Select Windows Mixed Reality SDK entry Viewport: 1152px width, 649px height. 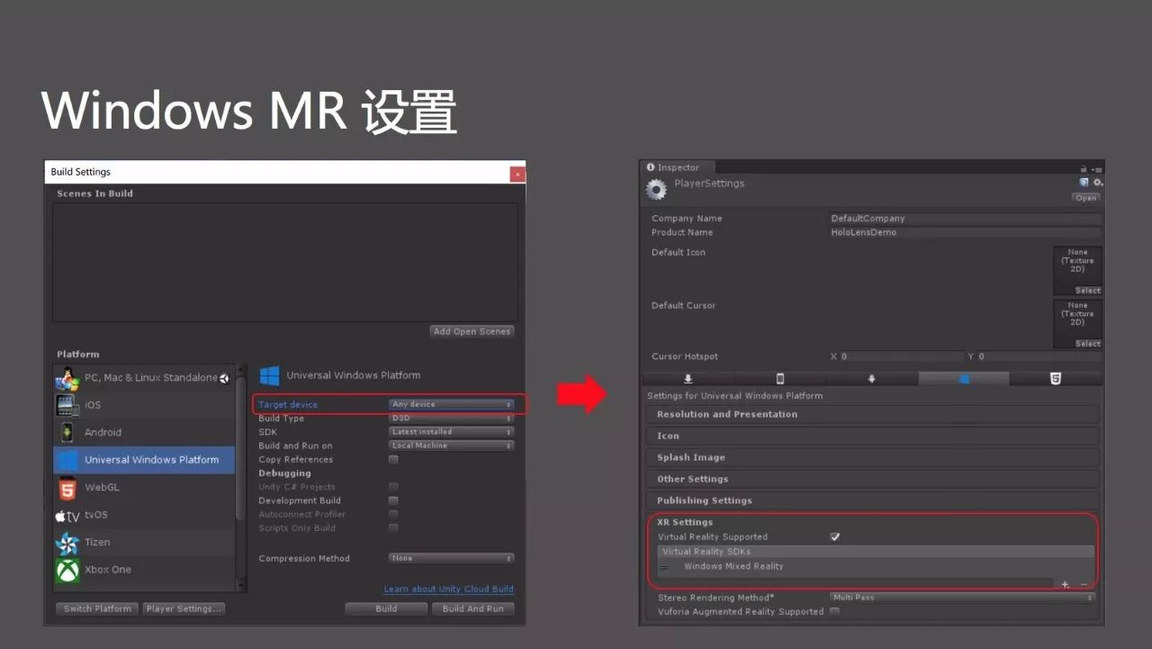click(x=733, y=567)
